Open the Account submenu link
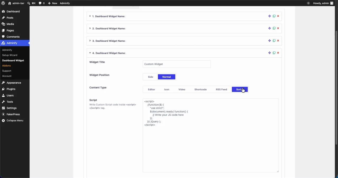Viewport: 338px width, 178px height. 7,76
